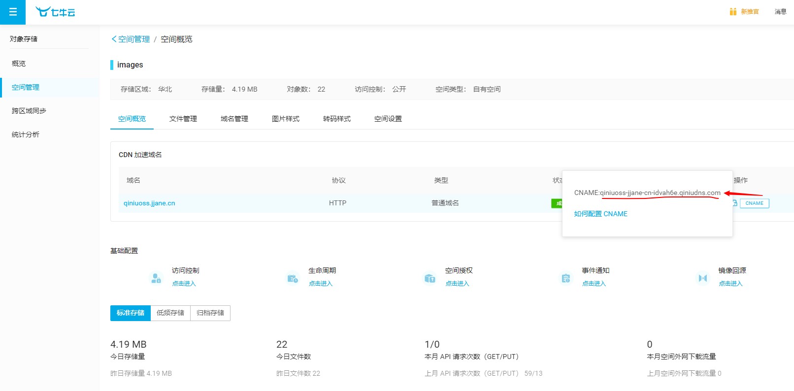Open the 如何配置 CNAME link
The height and width of the screenshot is (391, 794).
click(x=600, y=214)
